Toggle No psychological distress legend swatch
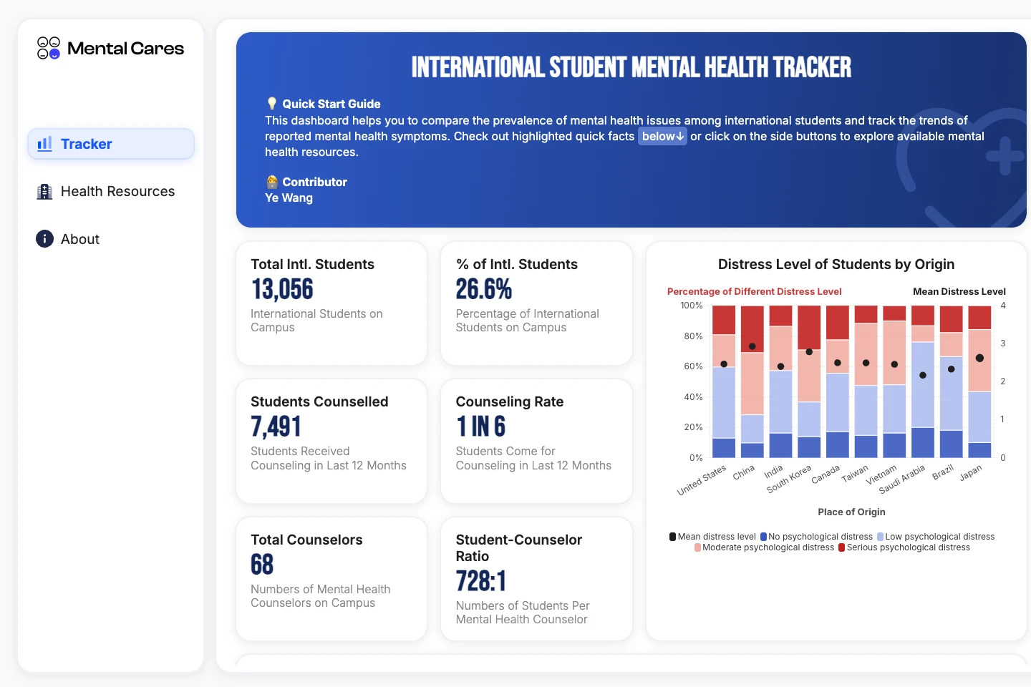 coord(763,537)
